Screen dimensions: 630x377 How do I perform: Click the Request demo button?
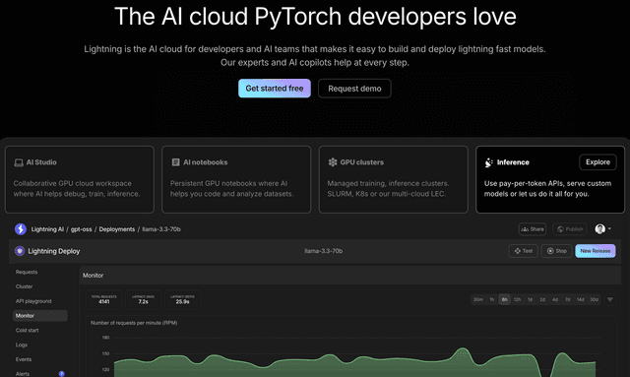[354, 89]
